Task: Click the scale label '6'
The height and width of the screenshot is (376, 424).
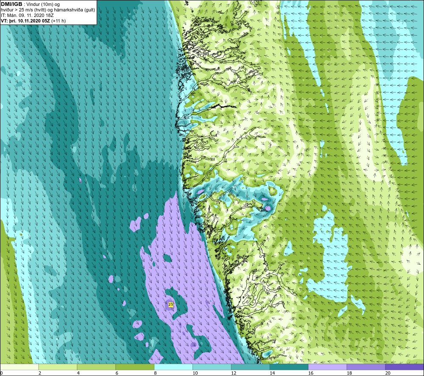Action: pyautogui.click(x=117, y=373)
